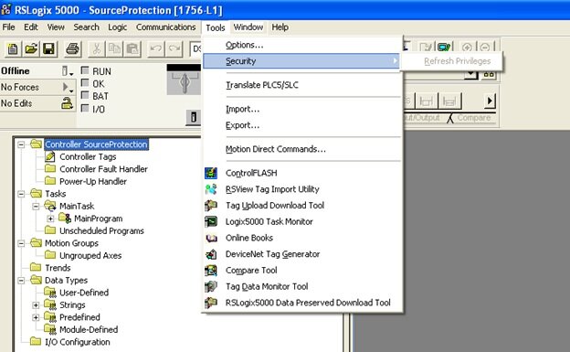Viewport: 570px width, 352px height.
Task: Collapse the Data Types tree node
Action: 21,281
